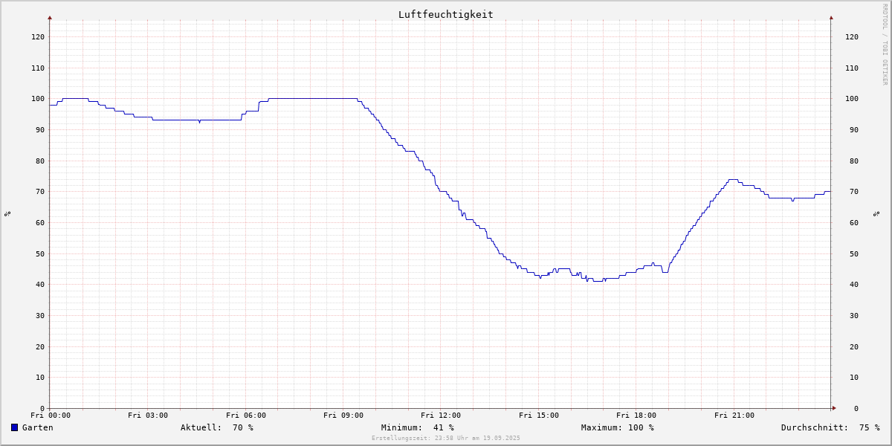This screenshot has width=892, height=446.
Task: Select the Luftfeuchtigkeit chart title
Action: point(445,14)
